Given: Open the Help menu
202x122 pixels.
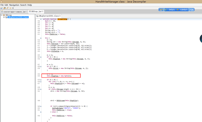Looking at the screenshot, I should (30, 5).
